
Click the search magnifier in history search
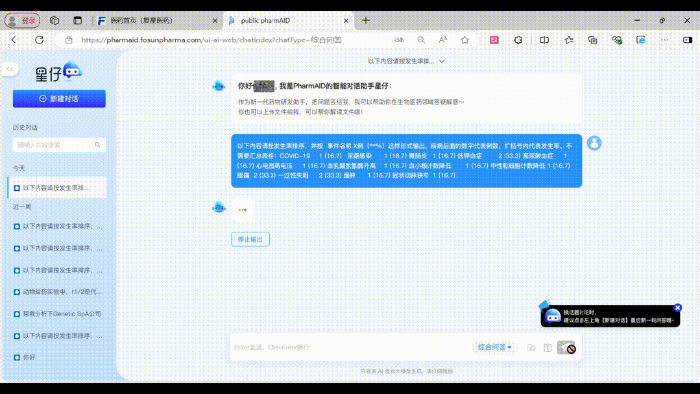point(97,145)
